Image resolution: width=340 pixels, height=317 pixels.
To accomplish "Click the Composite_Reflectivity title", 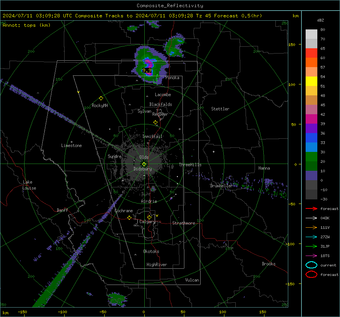I will 170,6.
